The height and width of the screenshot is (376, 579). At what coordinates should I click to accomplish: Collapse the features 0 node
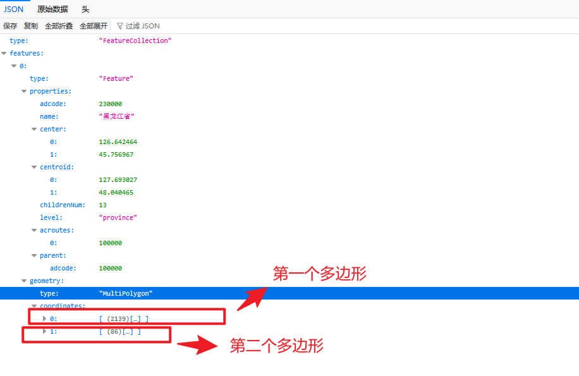click(x=14, y=66)
